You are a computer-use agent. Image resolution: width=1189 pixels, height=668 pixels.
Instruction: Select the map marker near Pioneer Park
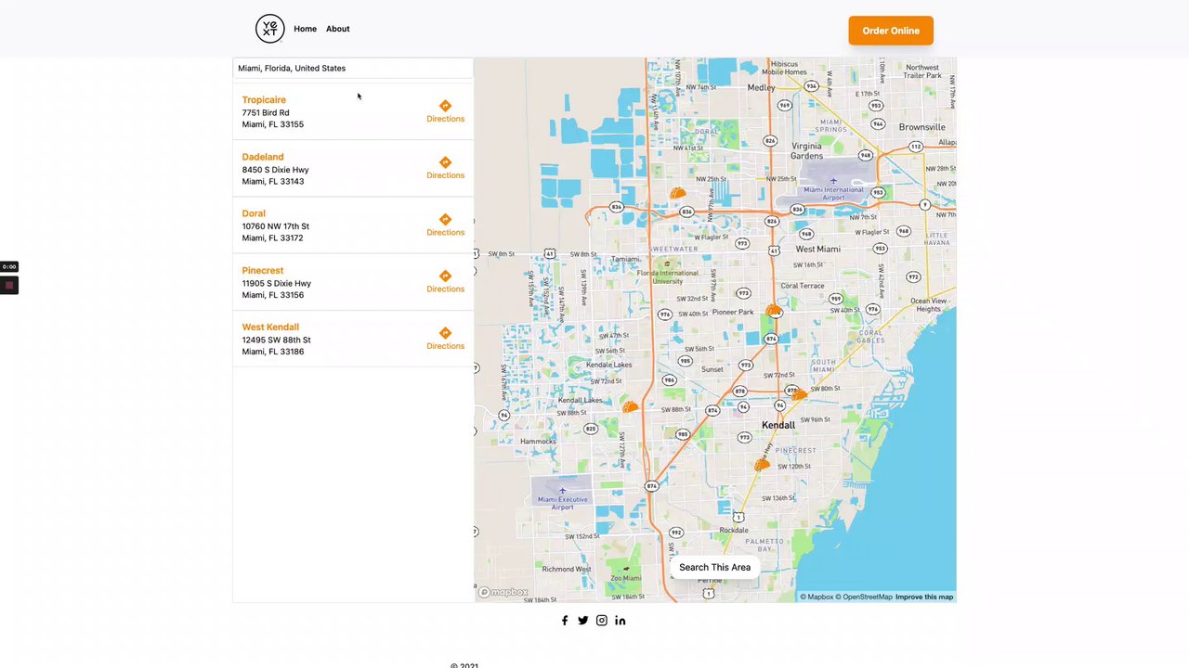coord(773,310)
